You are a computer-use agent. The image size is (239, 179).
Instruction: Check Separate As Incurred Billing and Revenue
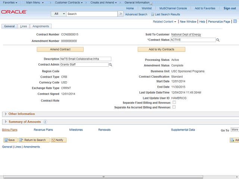[x=174, y=107]
